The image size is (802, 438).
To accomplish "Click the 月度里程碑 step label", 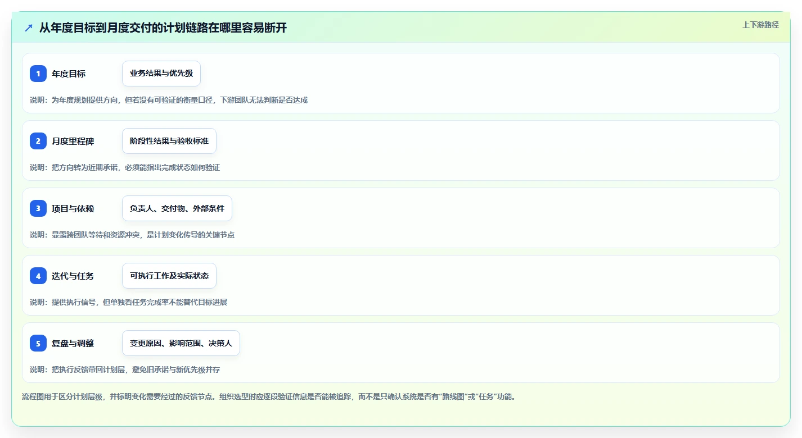I will pos(73,141).
